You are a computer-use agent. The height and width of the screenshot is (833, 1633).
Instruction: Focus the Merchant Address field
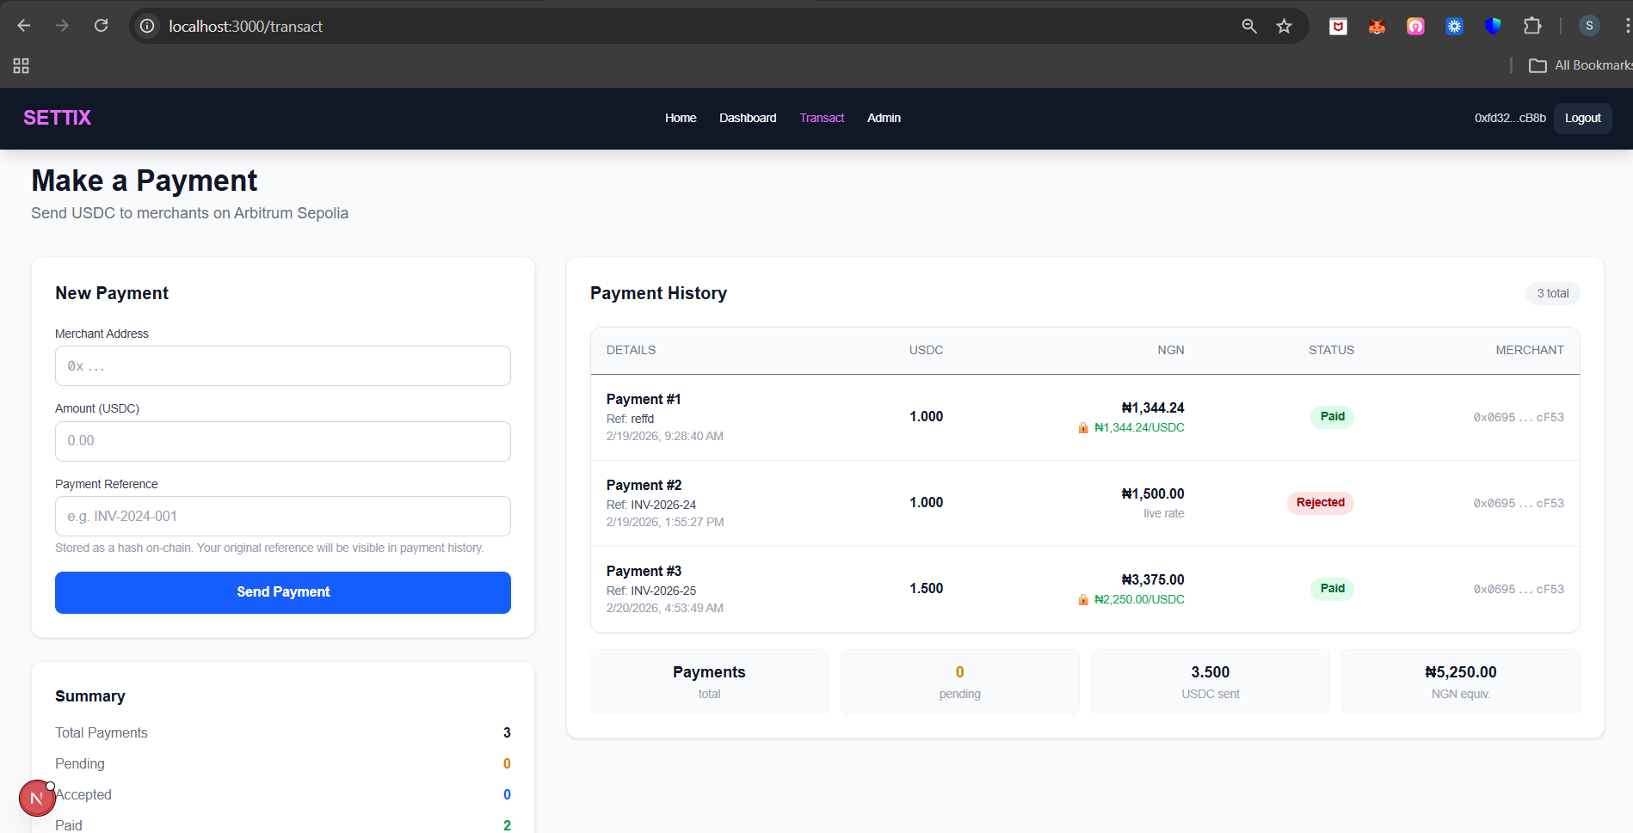pyautogui.click(x=282, y=366)
